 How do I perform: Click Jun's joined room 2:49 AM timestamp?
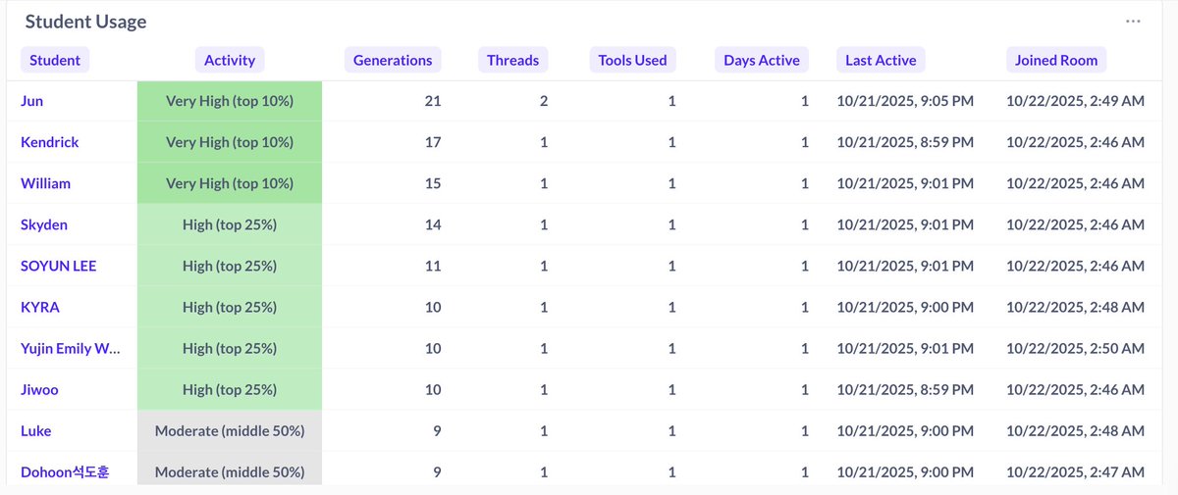1075,101
